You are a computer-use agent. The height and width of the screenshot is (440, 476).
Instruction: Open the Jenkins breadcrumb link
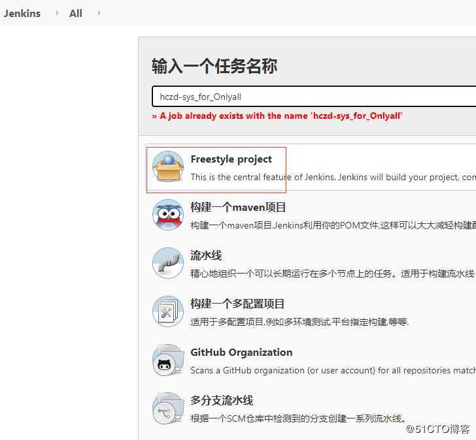22,13
